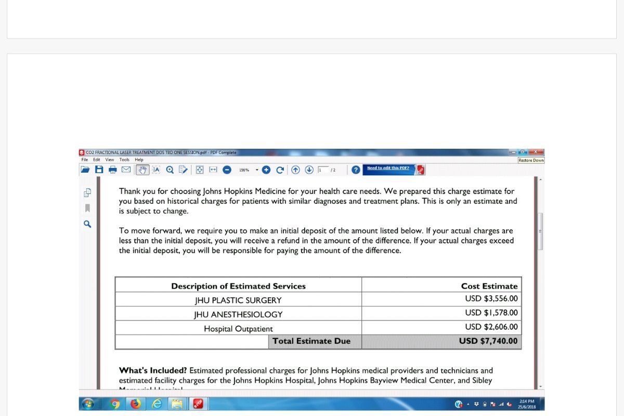Image resolution: width=624 pixels, height=416 pixels.
Task: Show the pages panel in the sidebar
Action: tap(87, 193)
